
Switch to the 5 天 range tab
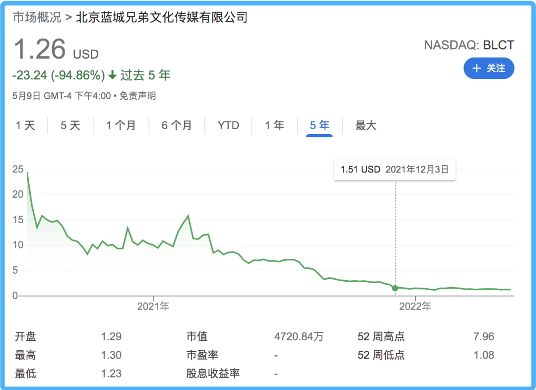(70, 126)
